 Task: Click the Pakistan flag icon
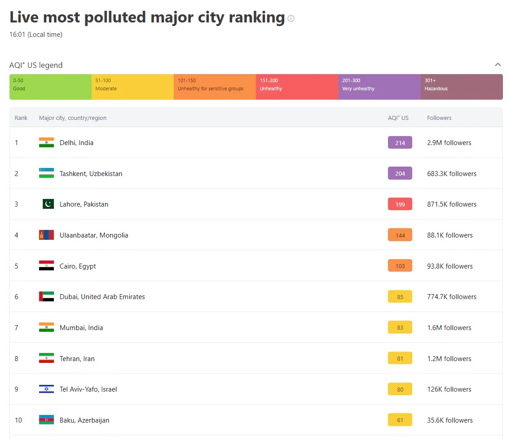tap(48, 204)
